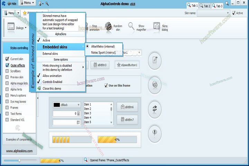The image size is (249, 166).
Task: Open Alpha hints in styles list
Action: tap(16, 89)
